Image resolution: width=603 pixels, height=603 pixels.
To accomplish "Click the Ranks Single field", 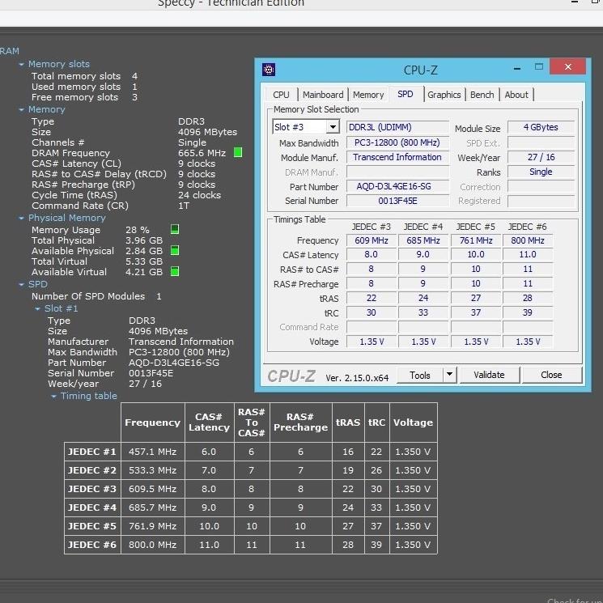I will pos(541,172).
